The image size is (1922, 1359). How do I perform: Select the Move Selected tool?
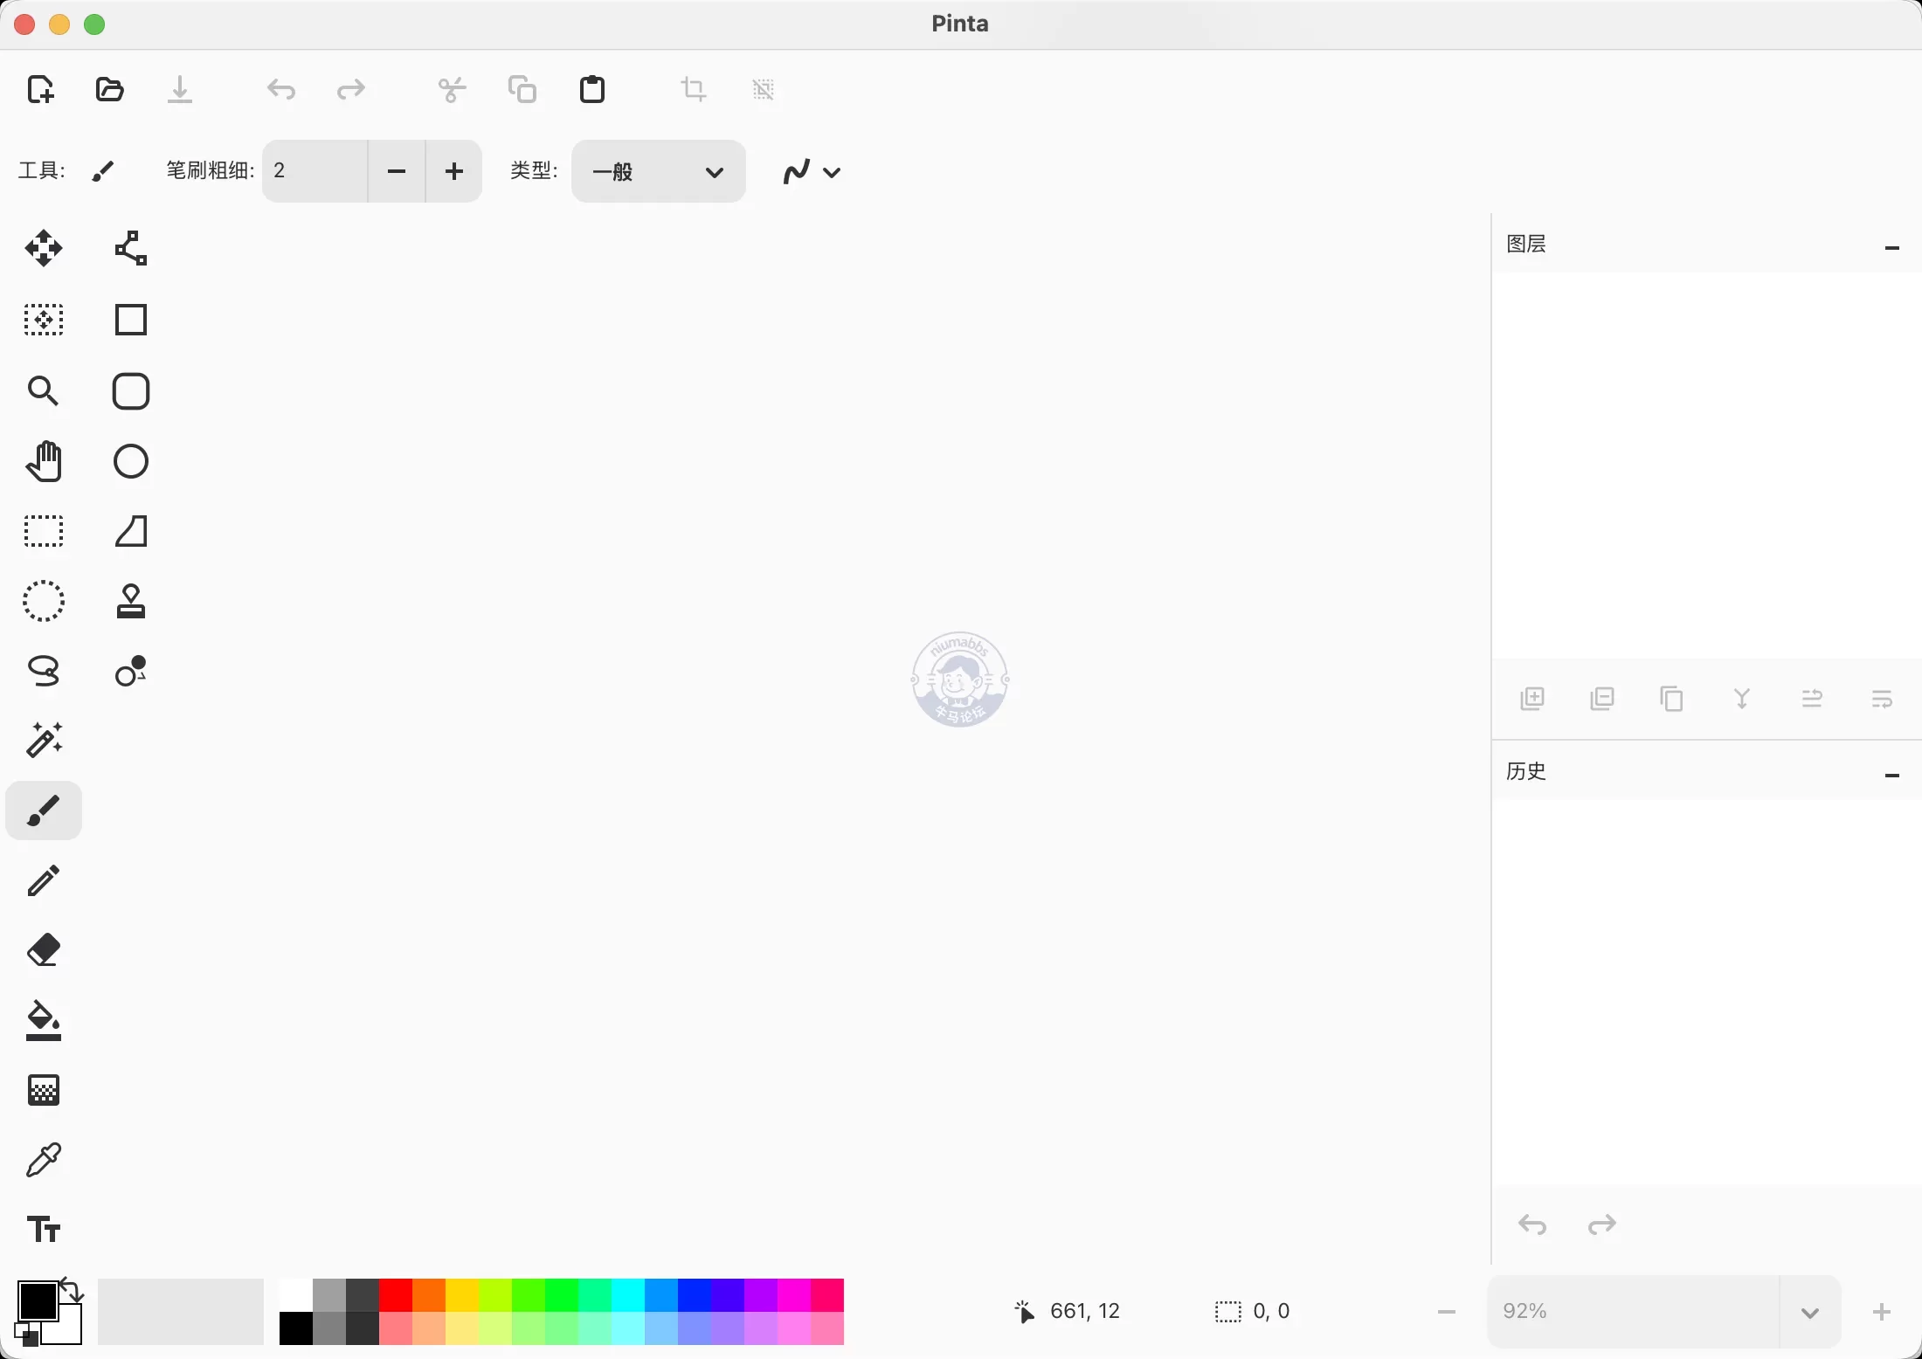[x=44, y=249]
